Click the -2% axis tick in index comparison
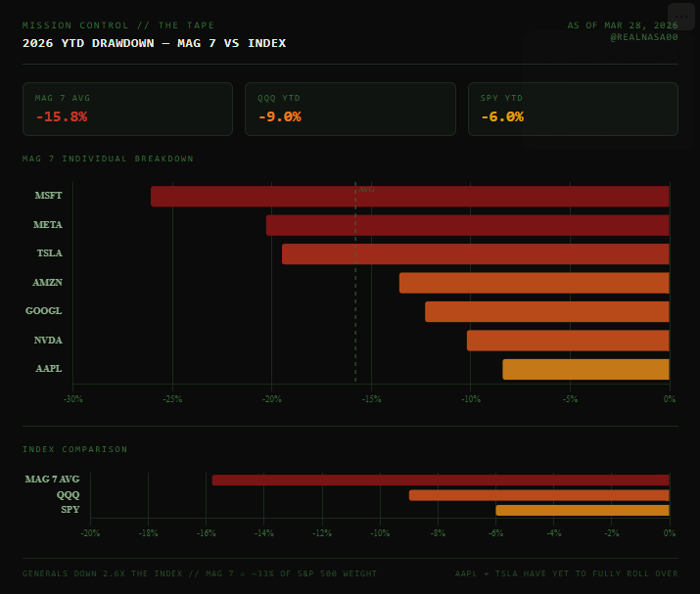Screen dimensions: 700x594 tap(612, 533)
